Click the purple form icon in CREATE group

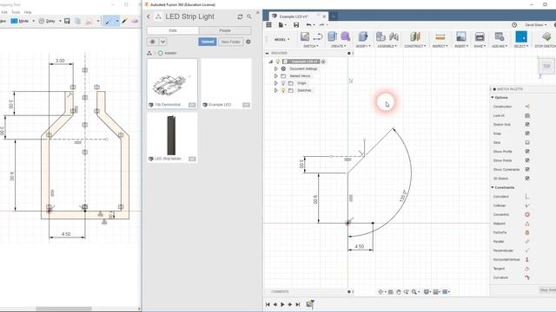[x=346, y=36]
